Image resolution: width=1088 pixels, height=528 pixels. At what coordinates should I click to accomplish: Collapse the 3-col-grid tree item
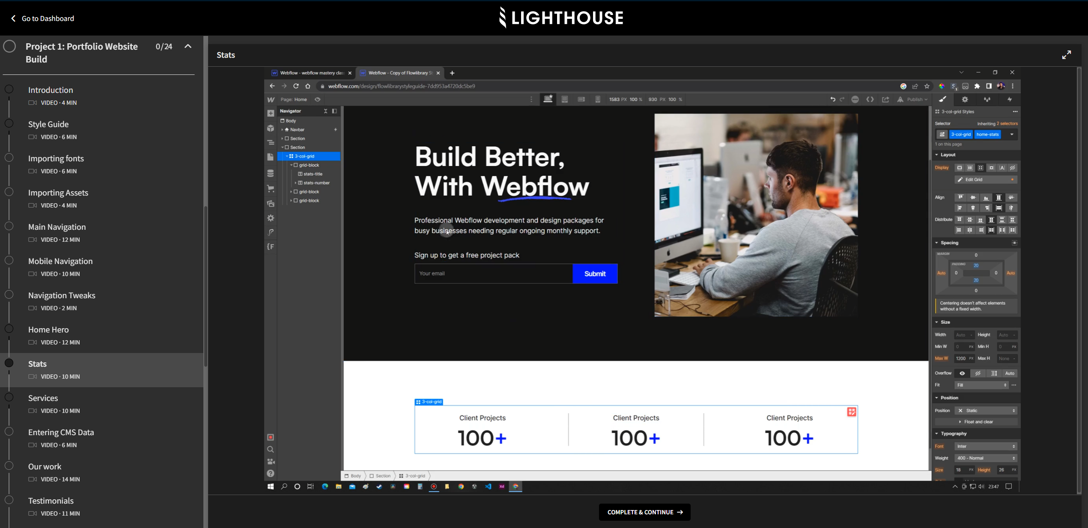point(287,156)
